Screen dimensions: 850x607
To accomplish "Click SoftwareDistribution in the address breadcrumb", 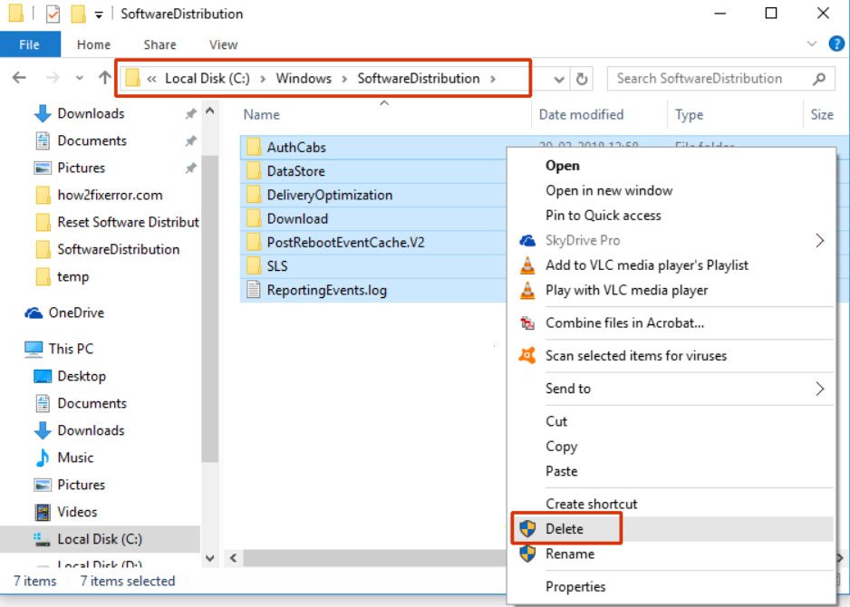I will pos(419,79).
